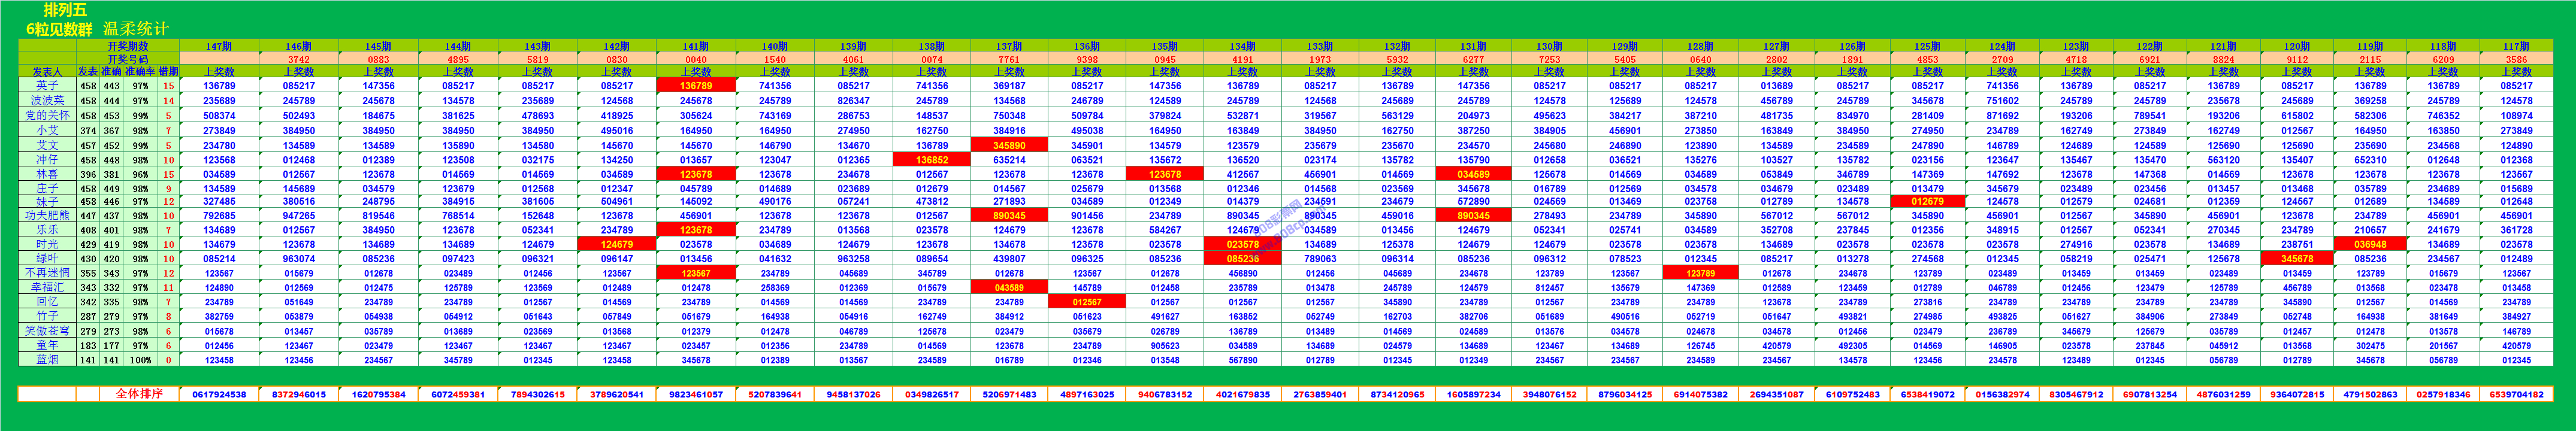Select red 124679 cell under 142期
The width and height of the screenshot is (2576, 431).
pos(617,244)
